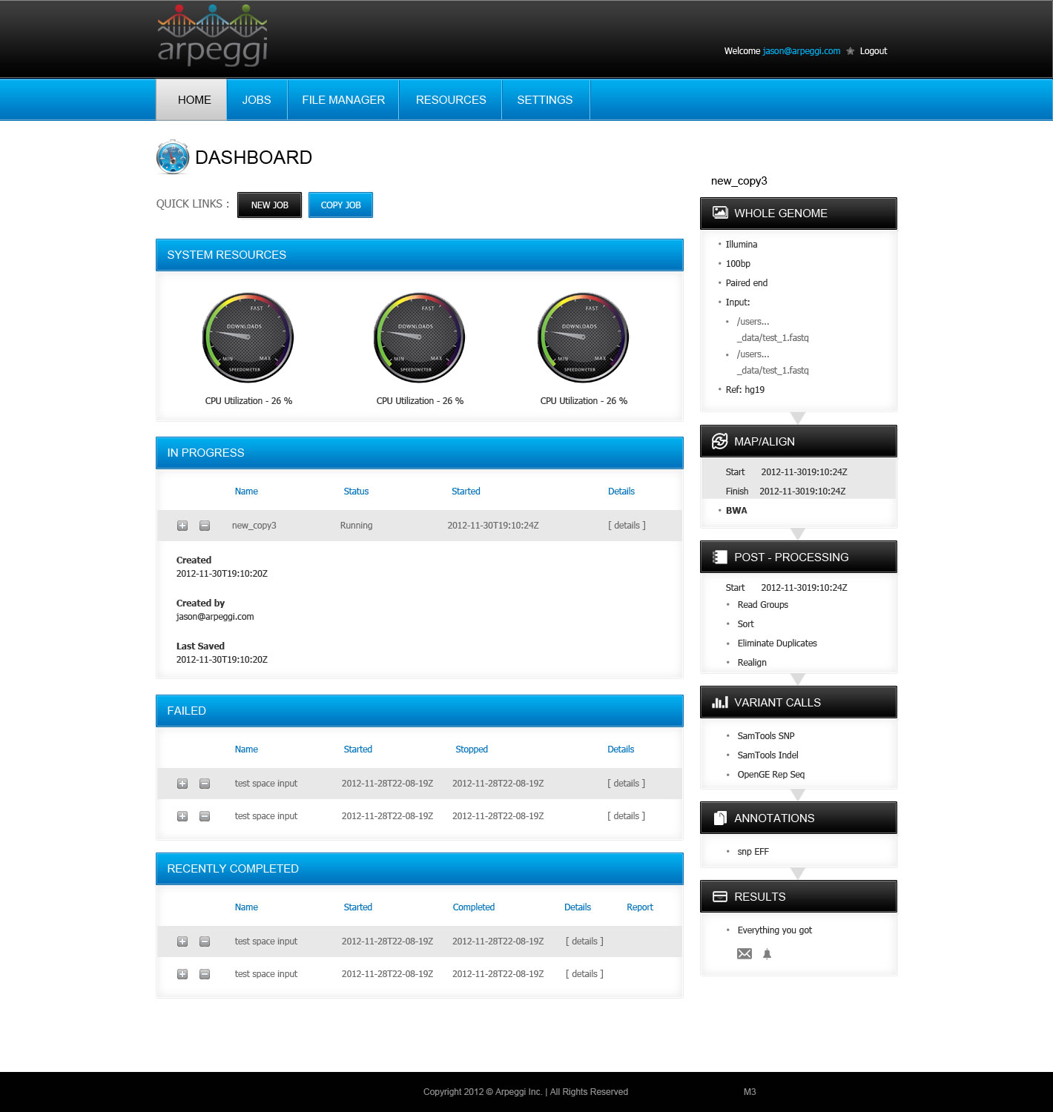Viewport: 1053px width, 1112px height.
Task: Click the first CPU Utilization gauge
Action: point(248,338)
